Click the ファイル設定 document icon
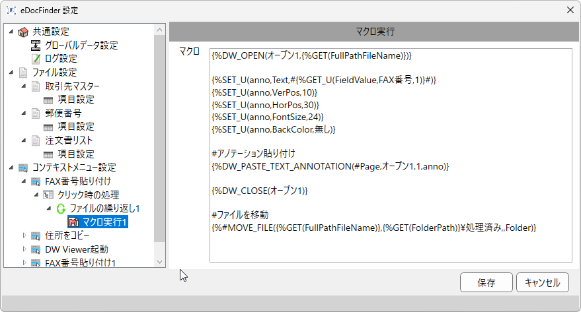The image size is (581, 312). (x=23, y=73)
